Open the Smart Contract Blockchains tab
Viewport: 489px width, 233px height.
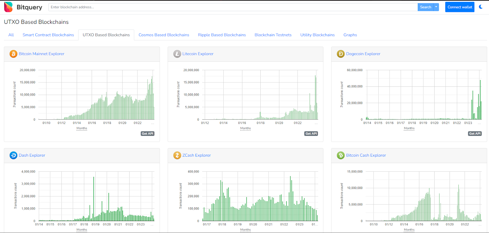48,35
